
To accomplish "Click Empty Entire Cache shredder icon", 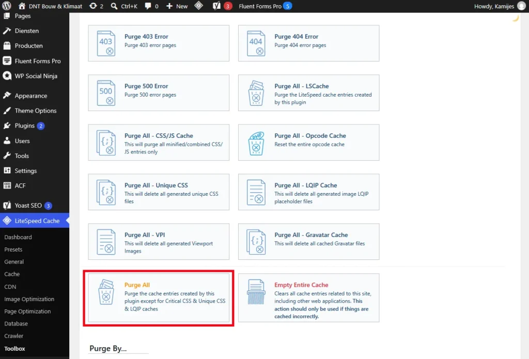I will coord(256,292).
